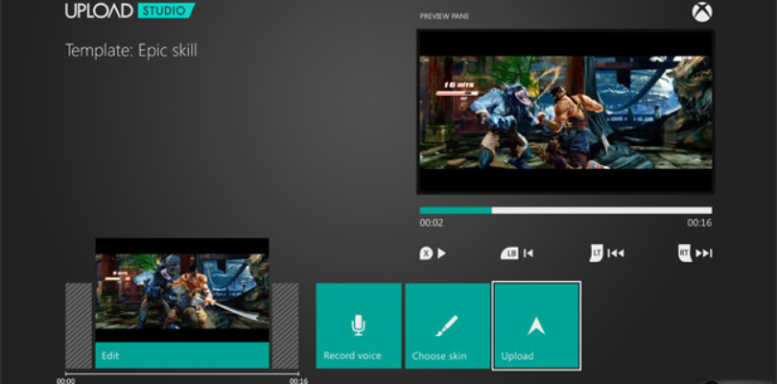Click the Xbox logo icon
The height and width of the screenshot is (384, 777).
[x=701, y=12]
